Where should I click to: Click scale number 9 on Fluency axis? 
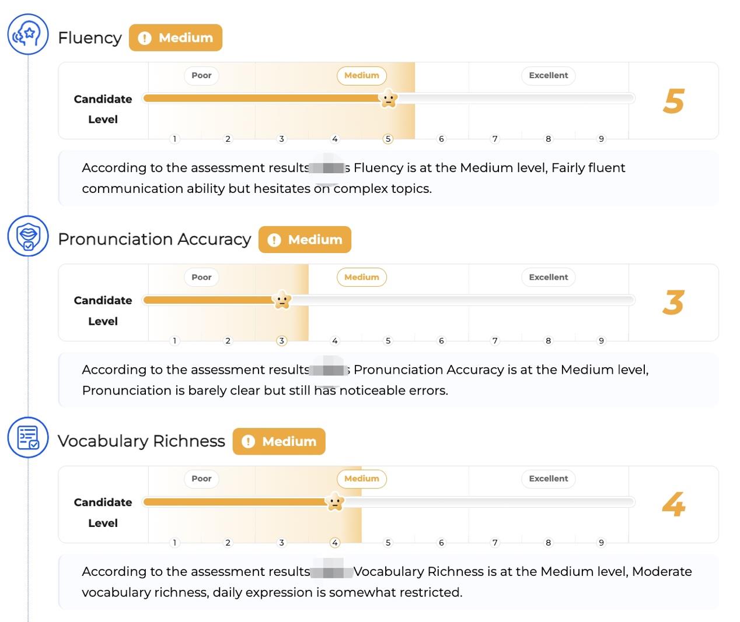point(601,139)
